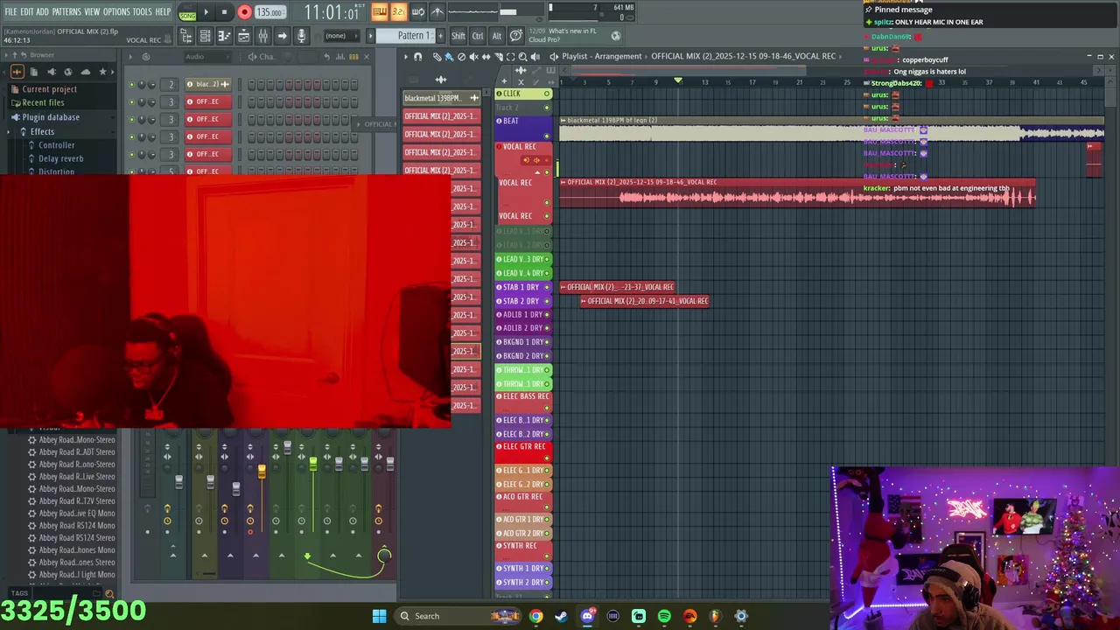The height and width of the screenshot is (630, 1120).
Task: Open the EDIT menu
Action: 27,12
